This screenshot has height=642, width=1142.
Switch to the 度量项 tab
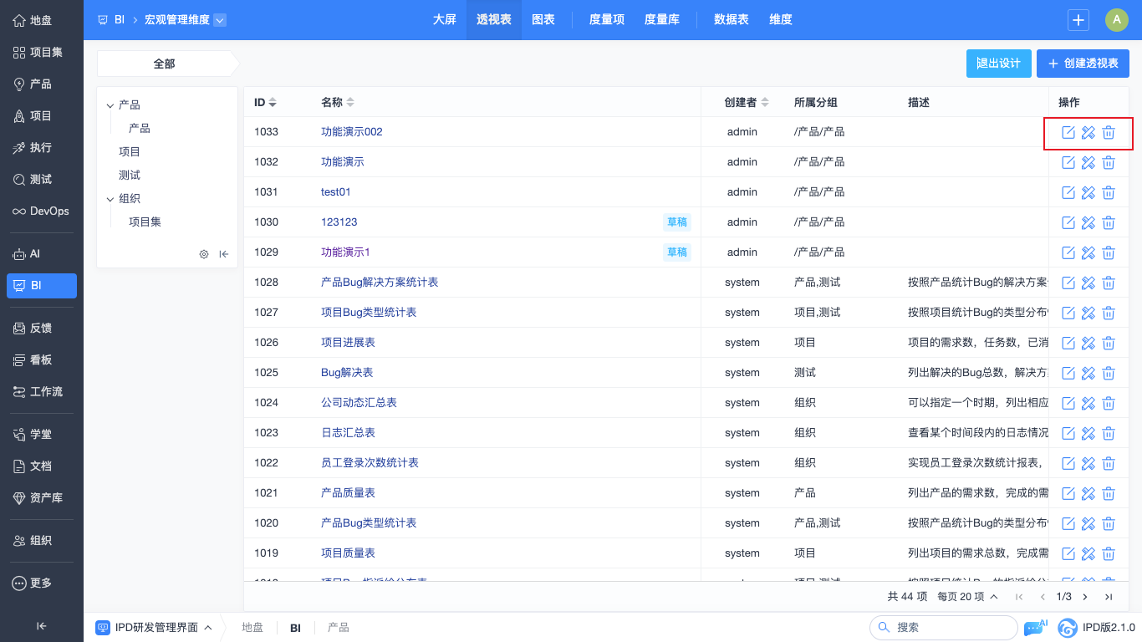coord(606,20)
